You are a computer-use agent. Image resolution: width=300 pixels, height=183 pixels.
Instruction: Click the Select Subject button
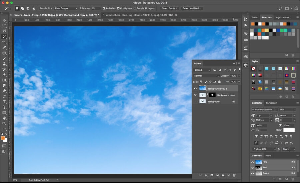click(x=170, y=8)
